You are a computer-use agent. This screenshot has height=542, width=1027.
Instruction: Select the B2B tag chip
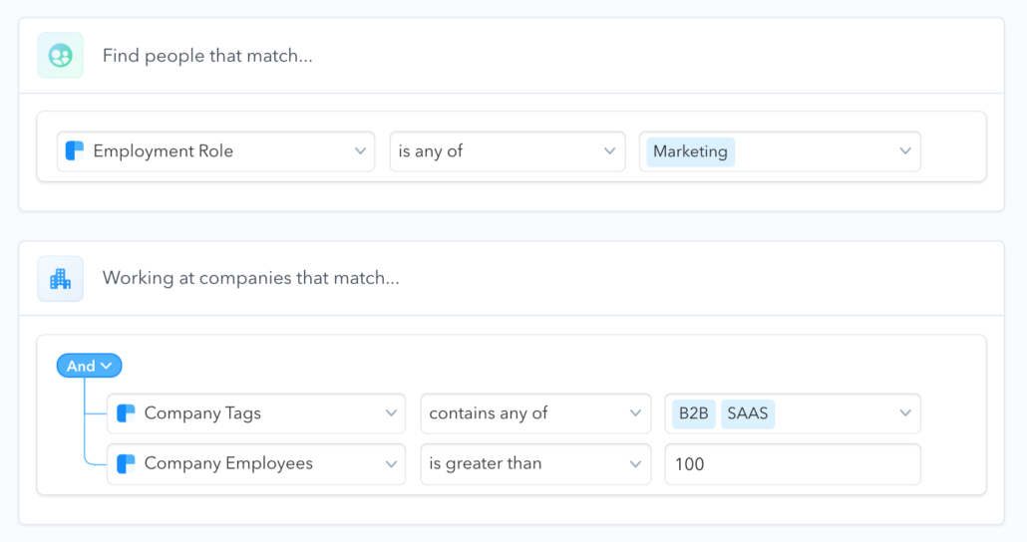click(x=694, y=413)
